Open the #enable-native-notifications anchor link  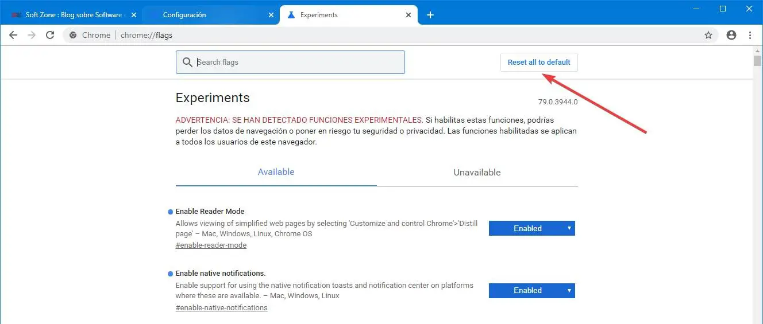[x=221, y=308]
